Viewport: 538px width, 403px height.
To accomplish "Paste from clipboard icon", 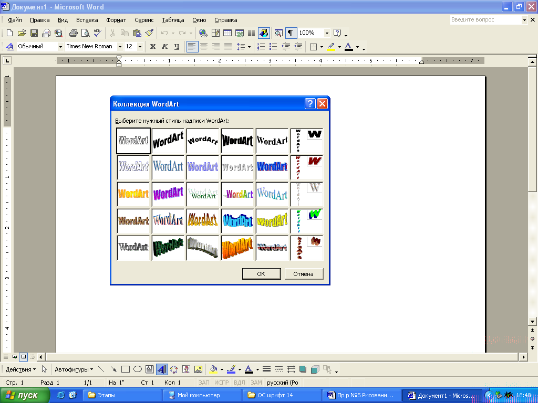I will [x=137, y=33].
